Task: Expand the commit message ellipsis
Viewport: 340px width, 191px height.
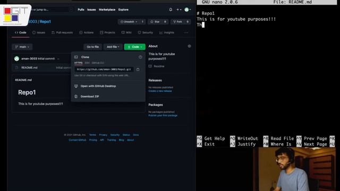Action: (x=58, y=59)
